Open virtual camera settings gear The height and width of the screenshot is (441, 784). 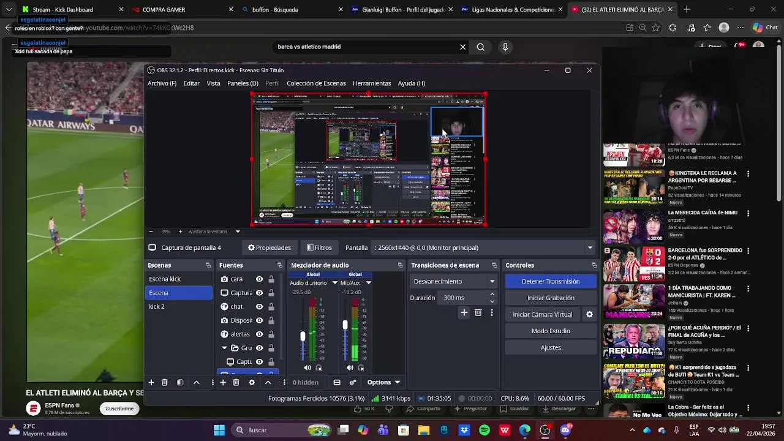coord(589,314)
